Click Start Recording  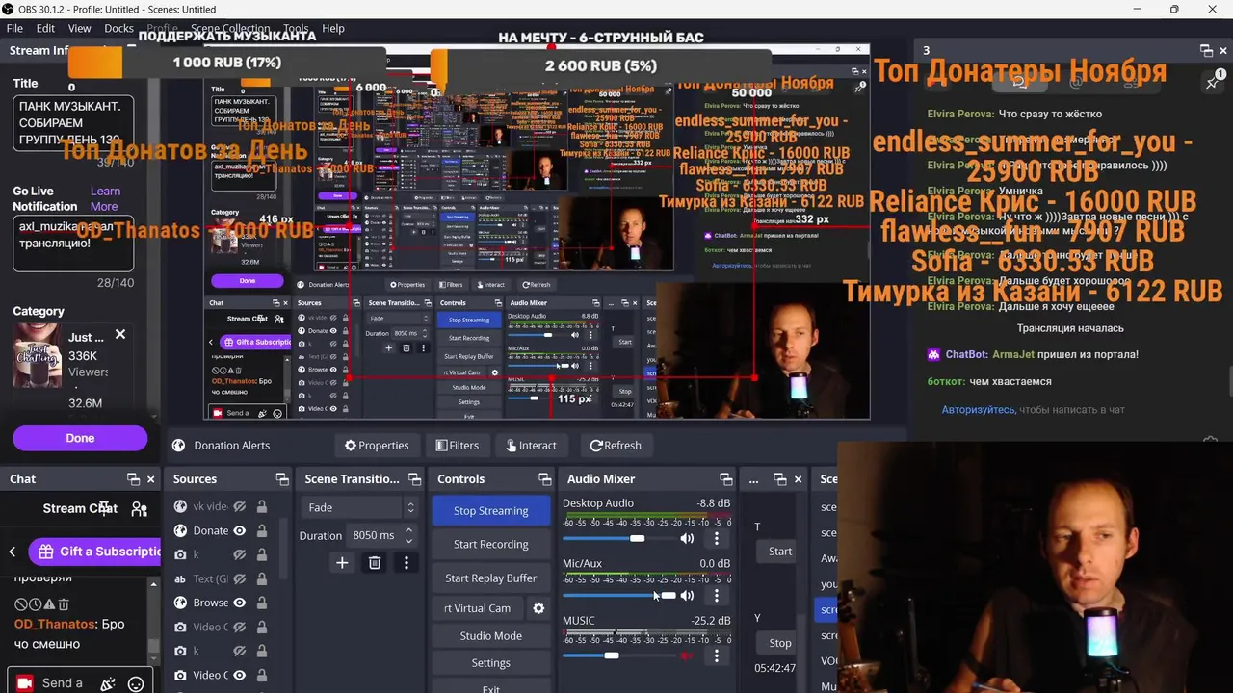pos(490,544)
